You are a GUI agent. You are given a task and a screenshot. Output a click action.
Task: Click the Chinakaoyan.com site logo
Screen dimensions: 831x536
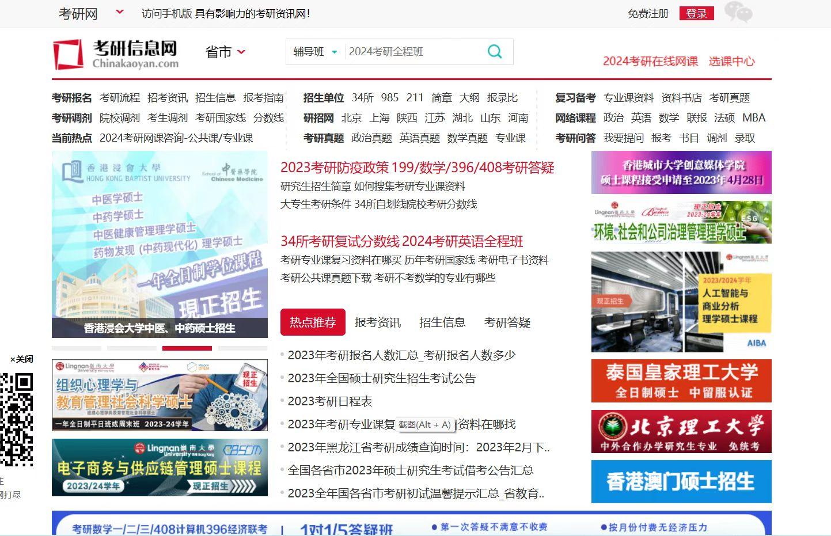(116, 54)
